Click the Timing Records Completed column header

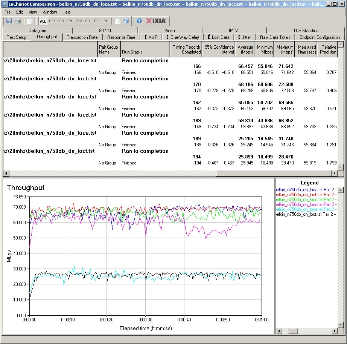click(186, 49)
